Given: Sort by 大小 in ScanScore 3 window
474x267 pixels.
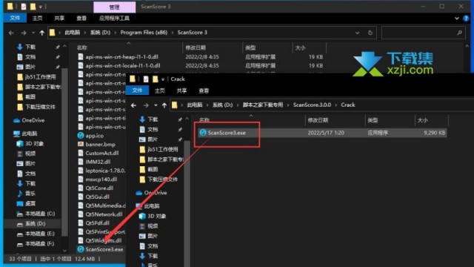Looking at the screenshot, I should coord(300,47).
